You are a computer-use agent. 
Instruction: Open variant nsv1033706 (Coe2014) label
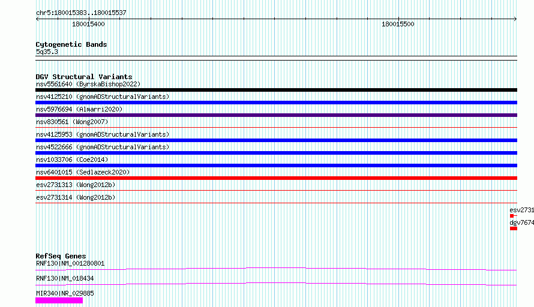coord(72,159)
